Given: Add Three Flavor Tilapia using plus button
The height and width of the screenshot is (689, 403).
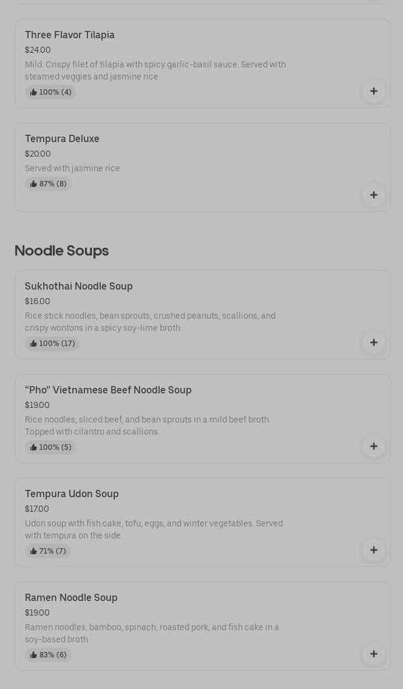Looking at the screenshot, I should pyautogui.click(x=373, y=92).
